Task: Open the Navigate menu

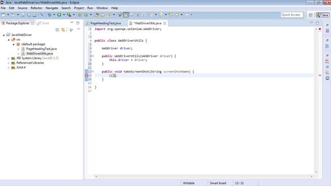Action: [52, 8]
